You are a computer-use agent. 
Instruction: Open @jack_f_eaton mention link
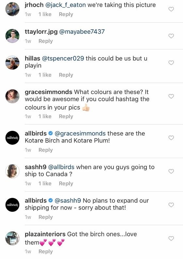pos(66,5)
